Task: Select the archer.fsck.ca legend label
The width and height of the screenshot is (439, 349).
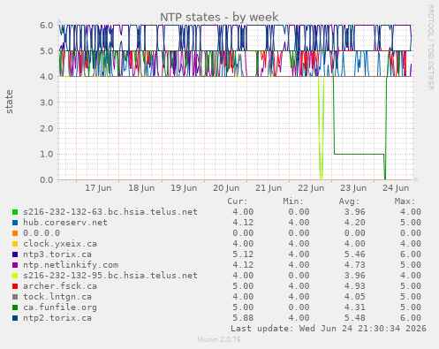Action: 60,286
